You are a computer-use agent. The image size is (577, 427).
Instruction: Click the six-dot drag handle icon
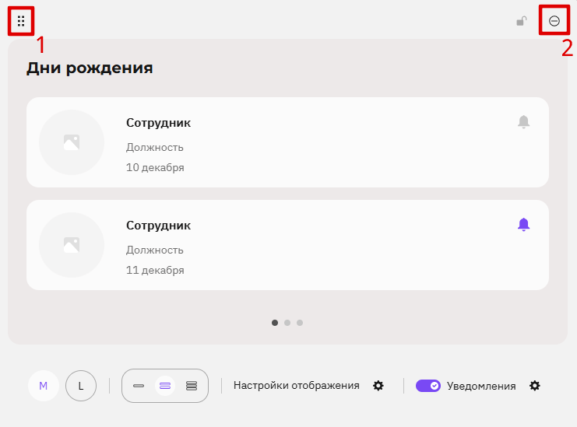(x=21, y=21)
